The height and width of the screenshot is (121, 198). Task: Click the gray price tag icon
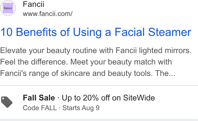point(7,102)
